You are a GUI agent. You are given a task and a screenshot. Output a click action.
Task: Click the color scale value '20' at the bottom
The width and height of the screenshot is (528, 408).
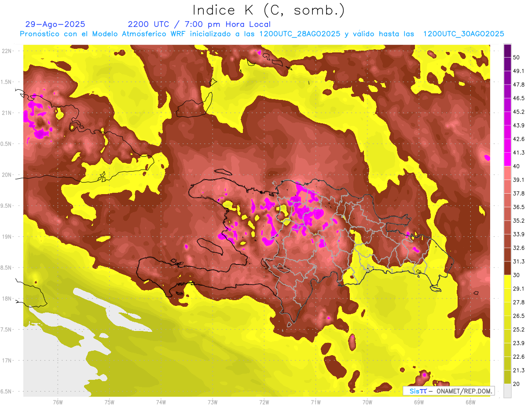pos(517,384)
